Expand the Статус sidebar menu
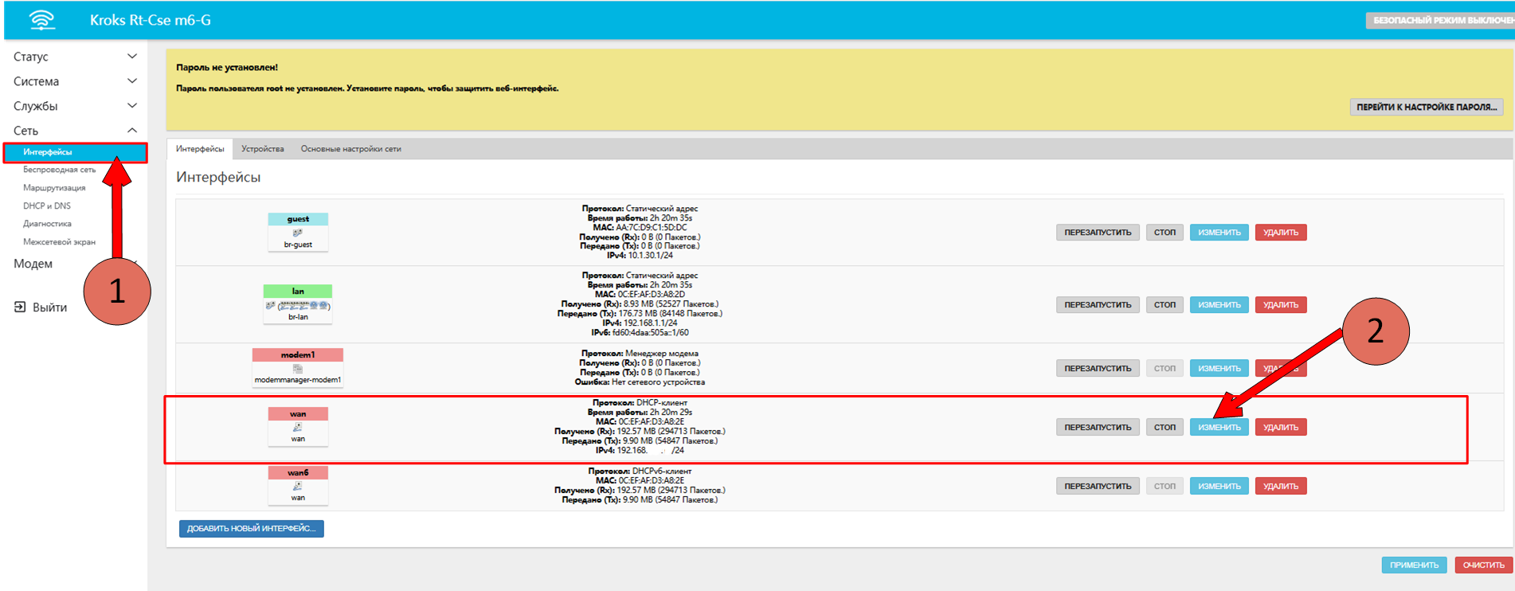1515x591 pixels. pos(73,57)
